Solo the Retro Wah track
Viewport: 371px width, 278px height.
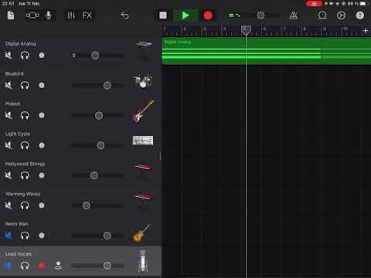(x=25, y=236)
